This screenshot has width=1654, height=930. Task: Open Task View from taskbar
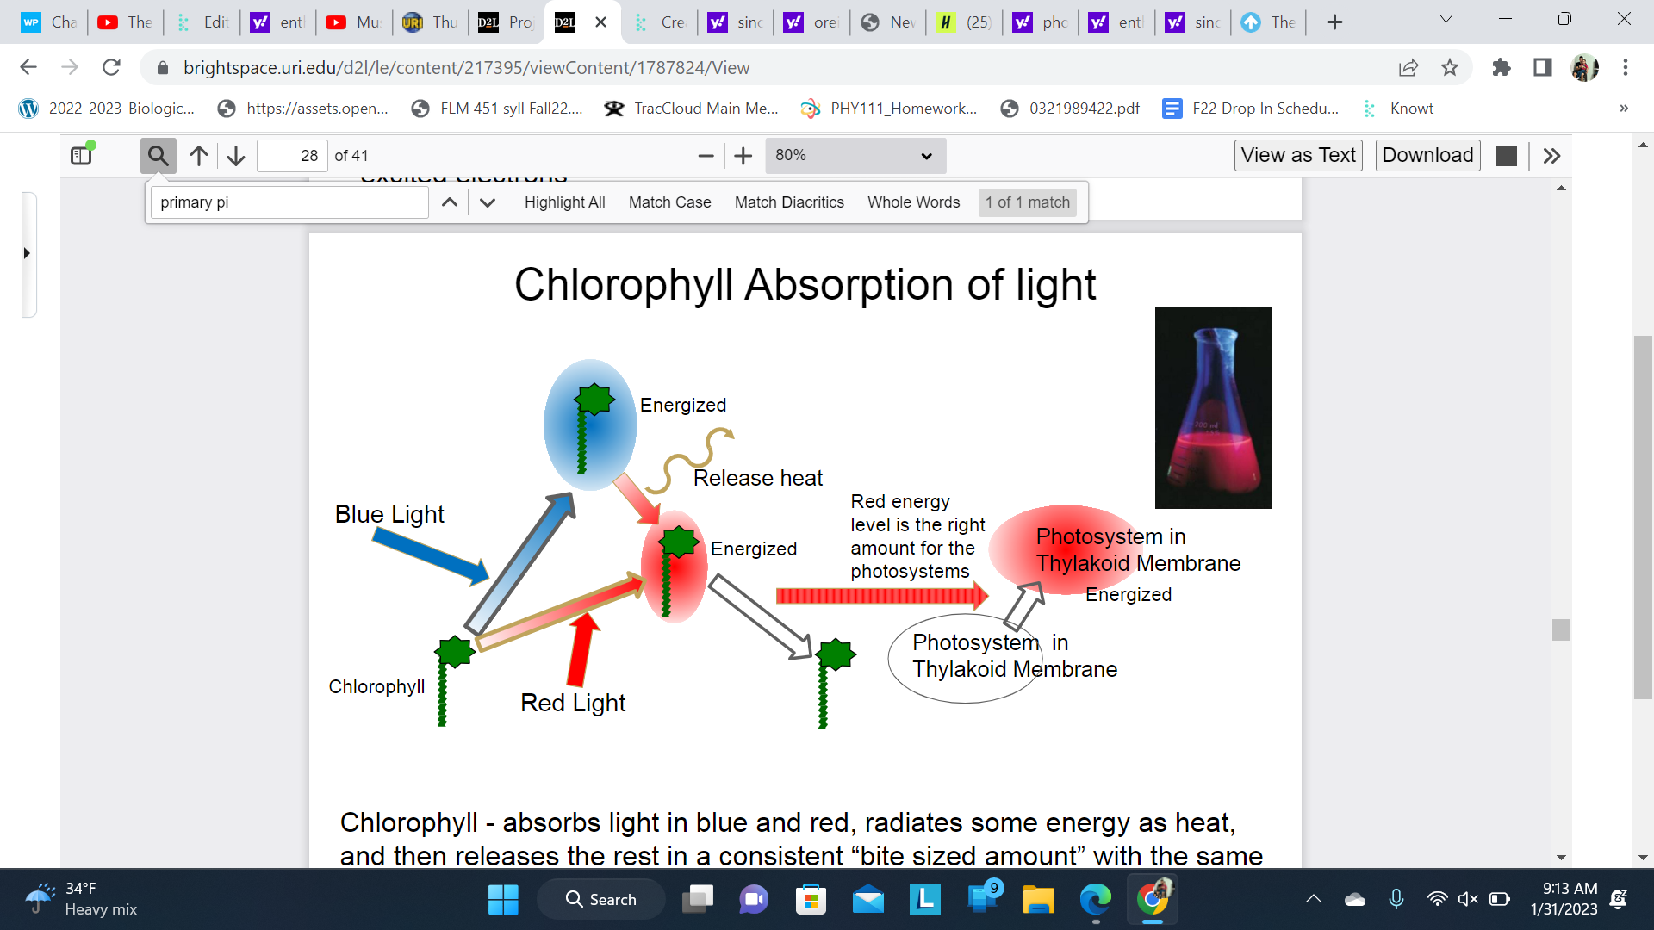point(698,899)
